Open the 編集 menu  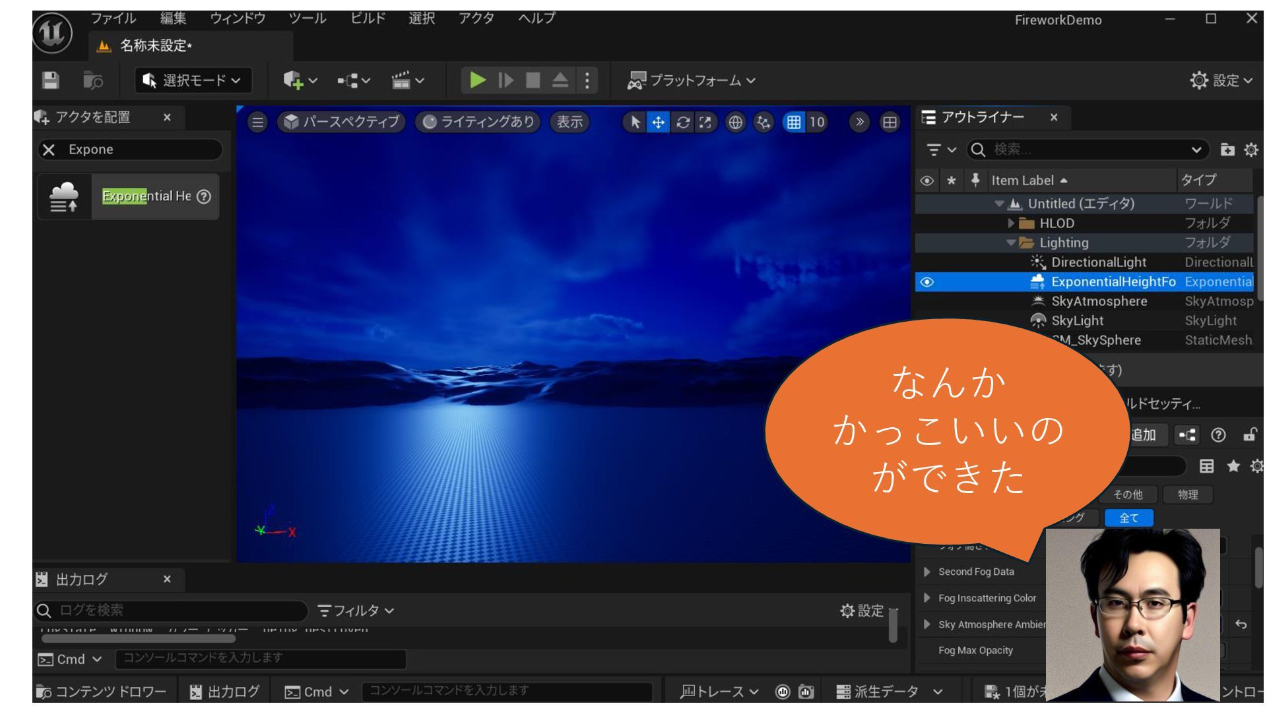[x=173, y=18]
